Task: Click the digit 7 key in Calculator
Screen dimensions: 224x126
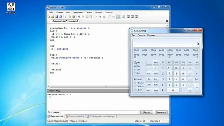Action: (169, 73)
